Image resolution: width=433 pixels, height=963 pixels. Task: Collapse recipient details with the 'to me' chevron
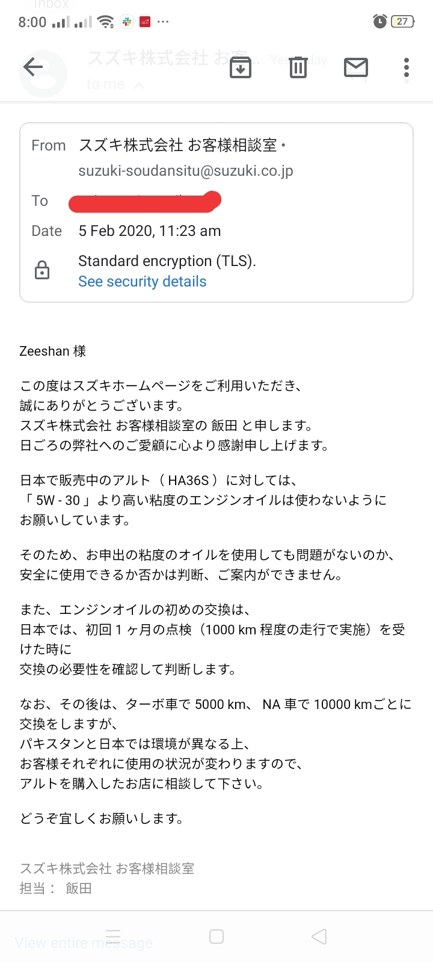click(139, 85)
